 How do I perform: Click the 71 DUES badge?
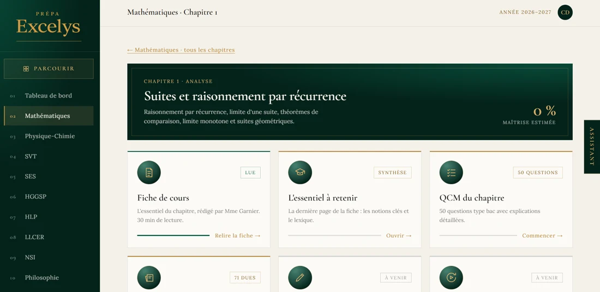(x=245, y=277)
